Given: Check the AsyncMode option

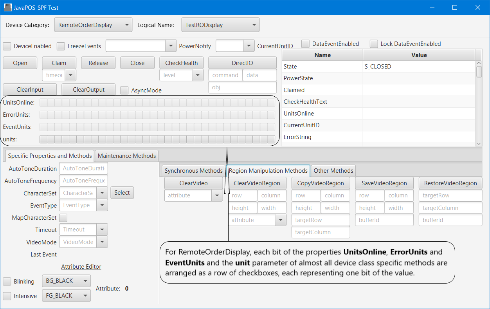Looking at the screenshot, I should (x=124, y=90).
